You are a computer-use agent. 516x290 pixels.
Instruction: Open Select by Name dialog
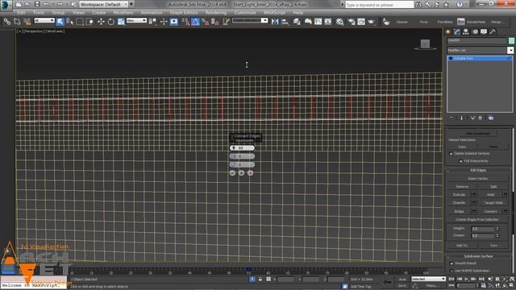(x=70, y=22)
